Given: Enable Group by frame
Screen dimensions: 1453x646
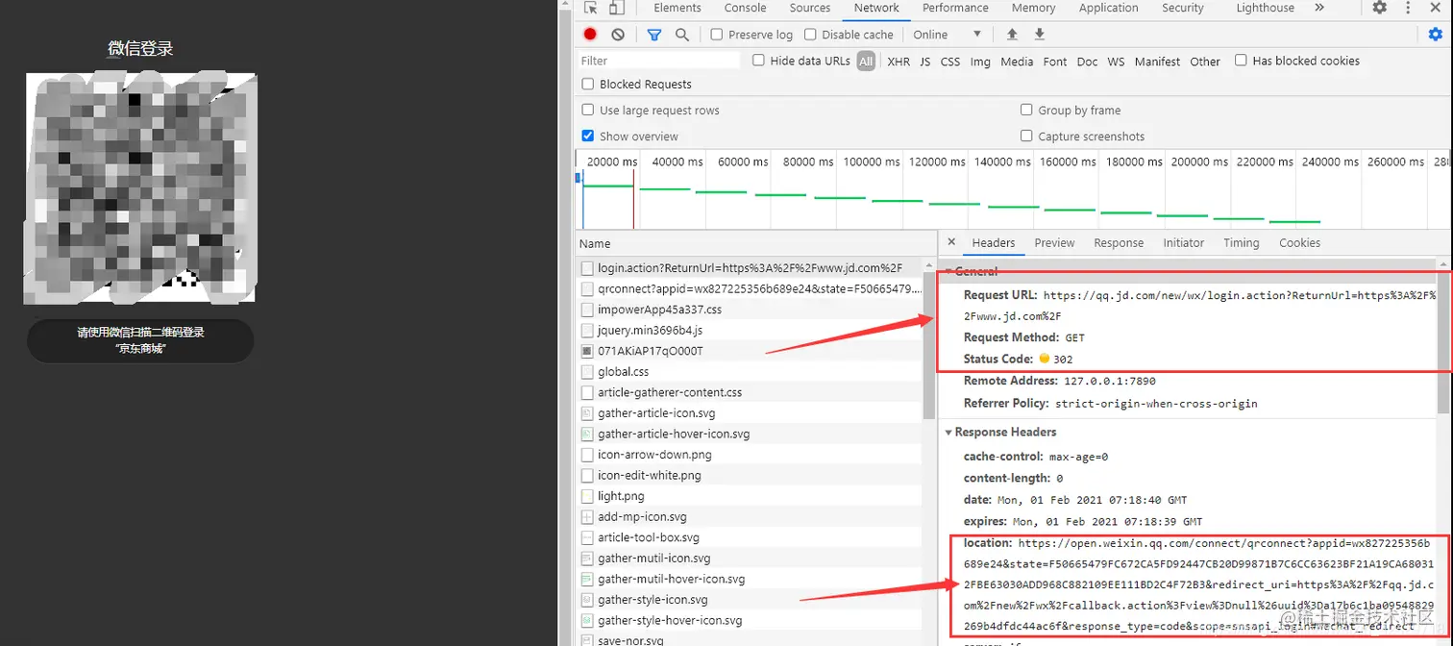Looking at the screenshot, I should [1026, 110].
